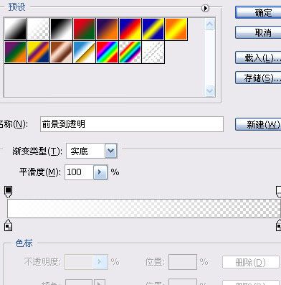Select the transparent rainbow preset

point(130,52)
